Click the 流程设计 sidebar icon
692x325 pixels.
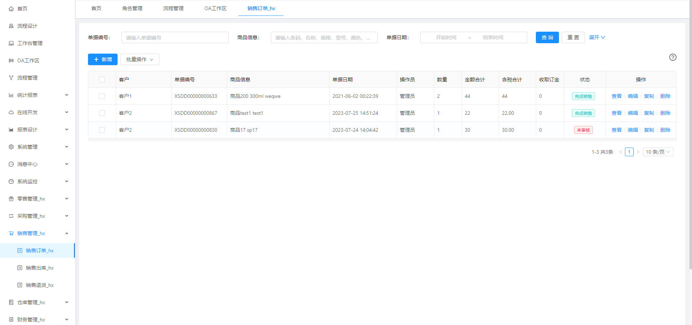coord(11,26)
